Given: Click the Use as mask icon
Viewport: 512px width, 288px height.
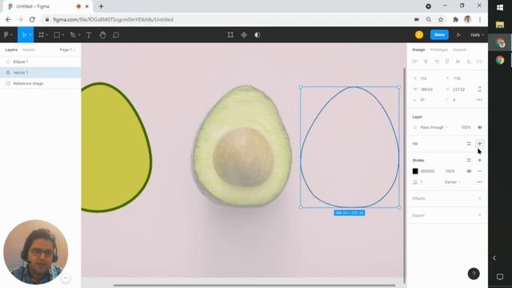Looking at the screenshot, I should 258,34.
